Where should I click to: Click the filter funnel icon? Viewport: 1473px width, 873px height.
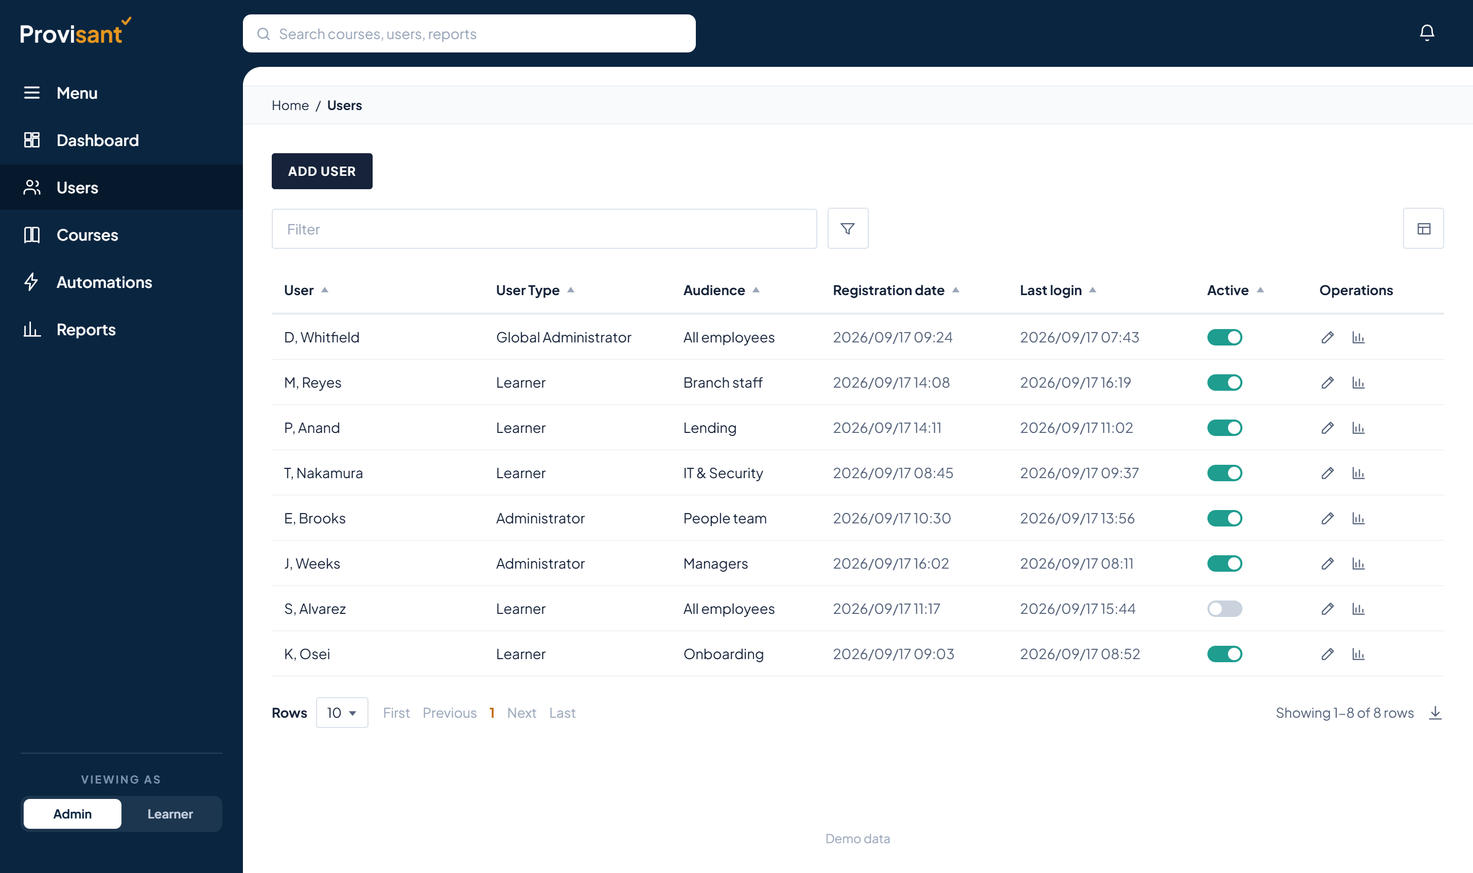coord(848,228)
